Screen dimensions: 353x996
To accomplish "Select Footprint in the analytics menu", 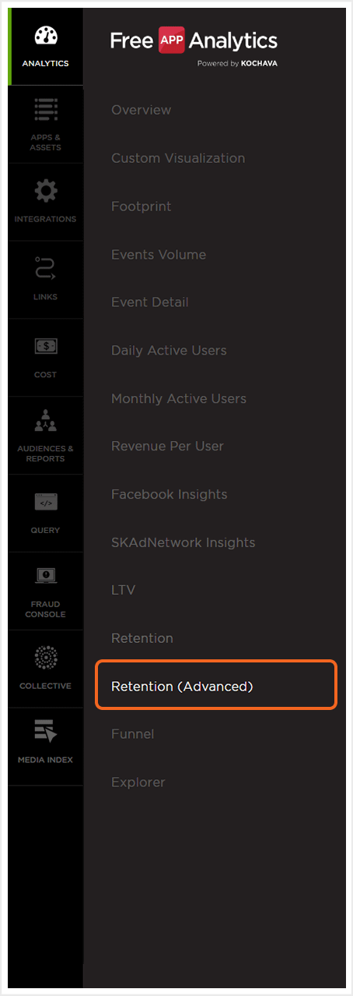I will [141, 207].
